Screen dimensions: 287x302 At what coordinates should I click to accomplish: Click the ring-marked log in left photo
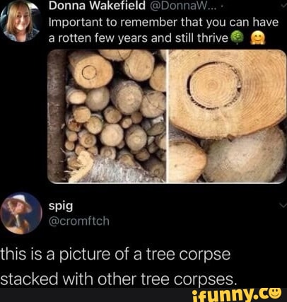click(90, 70)
